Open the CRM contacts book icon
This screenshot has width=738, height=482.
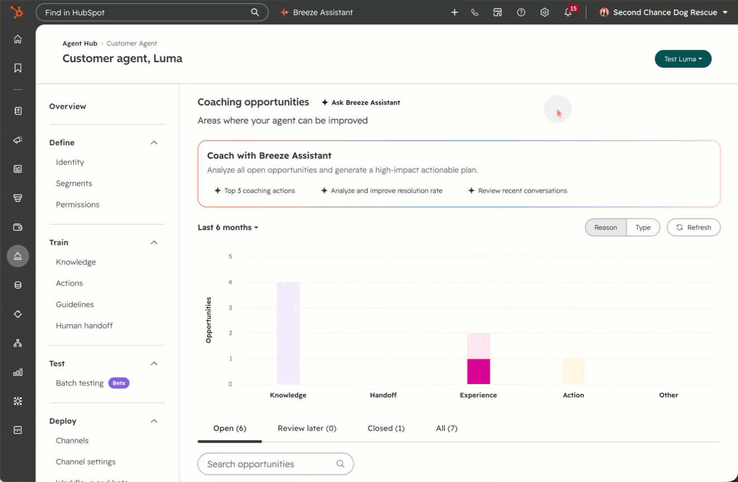point(18,111)
